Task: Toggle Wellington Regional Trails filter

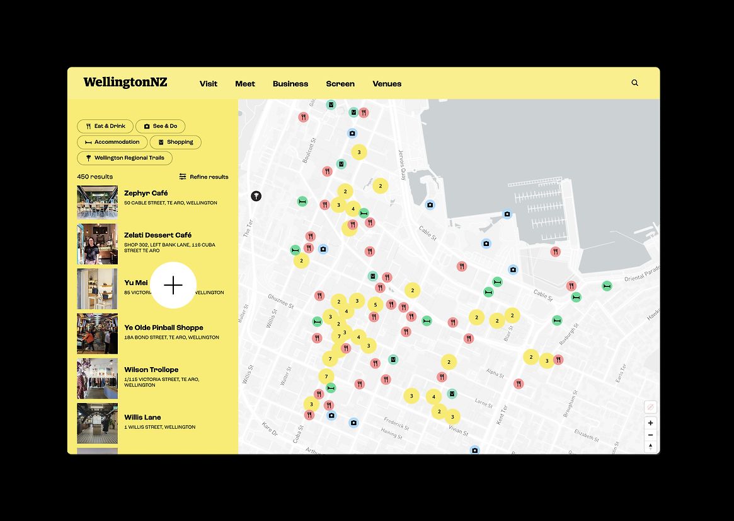Action: coord(125,158)
